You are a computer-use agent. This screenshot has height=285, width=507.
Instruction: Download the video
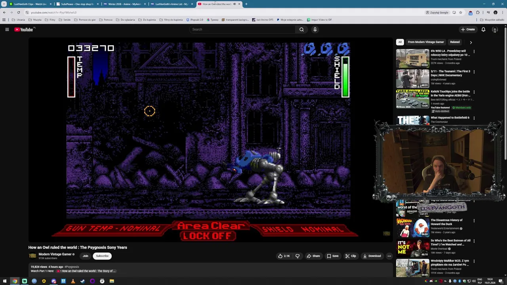tap(372, 256)
